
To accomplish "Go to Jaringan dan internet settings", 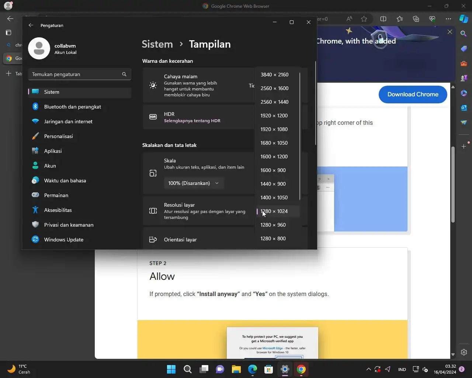I will point(80,121).
